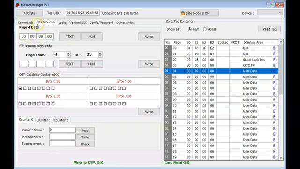Click the R link in CC/OTP row

[274, 65]
